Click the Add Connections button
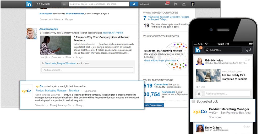Image resolution: width=262 pixels, height=134 pixels. click(154, 105)
